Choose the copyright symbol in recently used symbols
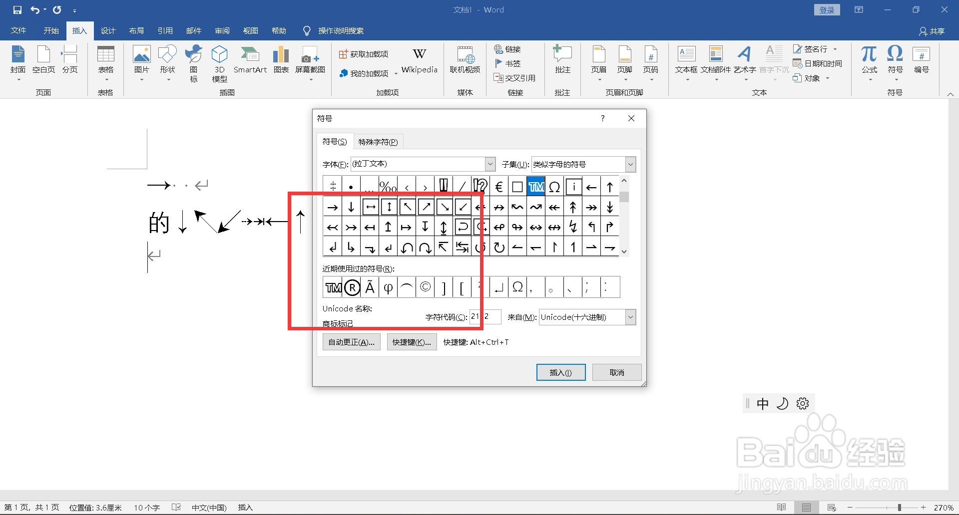The image size is (959, 515). (x=426, y=287)
